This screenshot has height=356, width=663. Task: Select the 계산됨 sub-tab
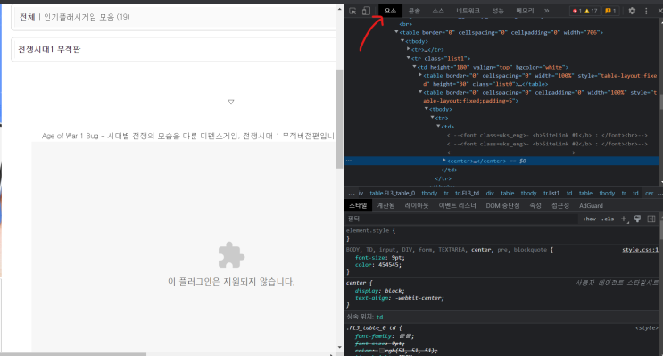[x=385, y=206]
